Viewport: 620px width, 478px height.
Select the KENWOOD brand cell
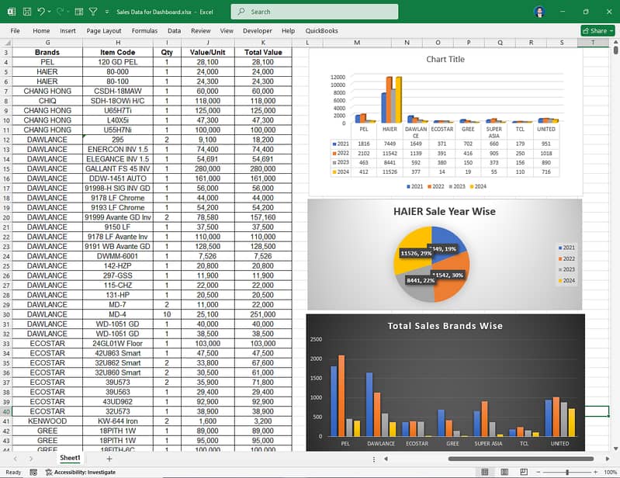(47, 421)
